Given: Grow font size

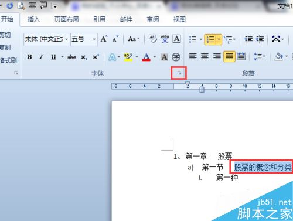Looking at the screenshot, I should click(104, 39).
